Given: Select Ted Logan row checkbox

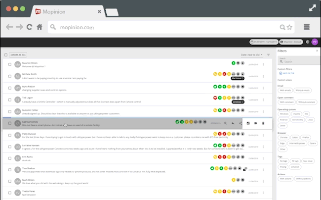Looking at the screenshot, I should tap(9, 100).
